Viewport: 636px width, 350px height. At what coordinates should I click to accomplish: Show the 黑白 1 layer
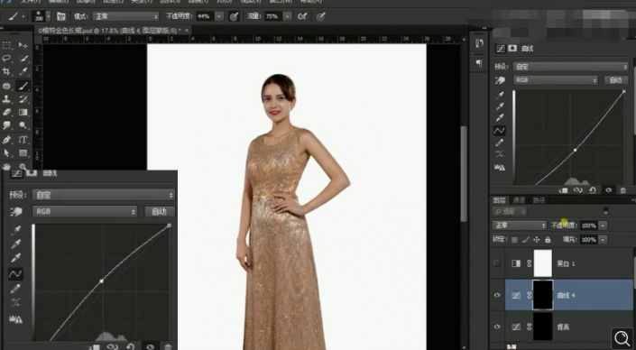click(x=497, y=263)
